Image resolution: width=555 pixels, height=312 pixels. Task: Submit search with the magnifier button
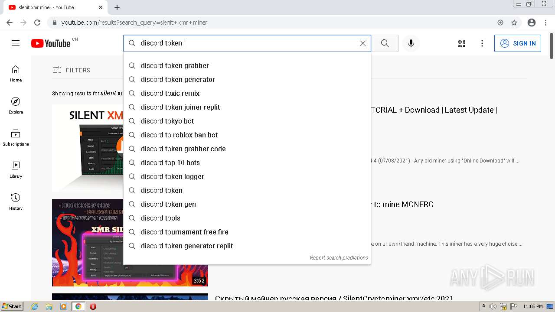pos(385,43)
